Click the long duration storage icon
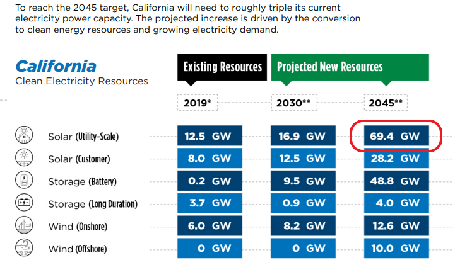 pyautogui.click(x=24, y=202)
